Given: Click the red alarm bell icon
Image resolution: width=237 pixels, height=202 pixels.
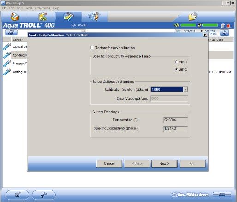Looking at the screenshot, I should (228, 26).
